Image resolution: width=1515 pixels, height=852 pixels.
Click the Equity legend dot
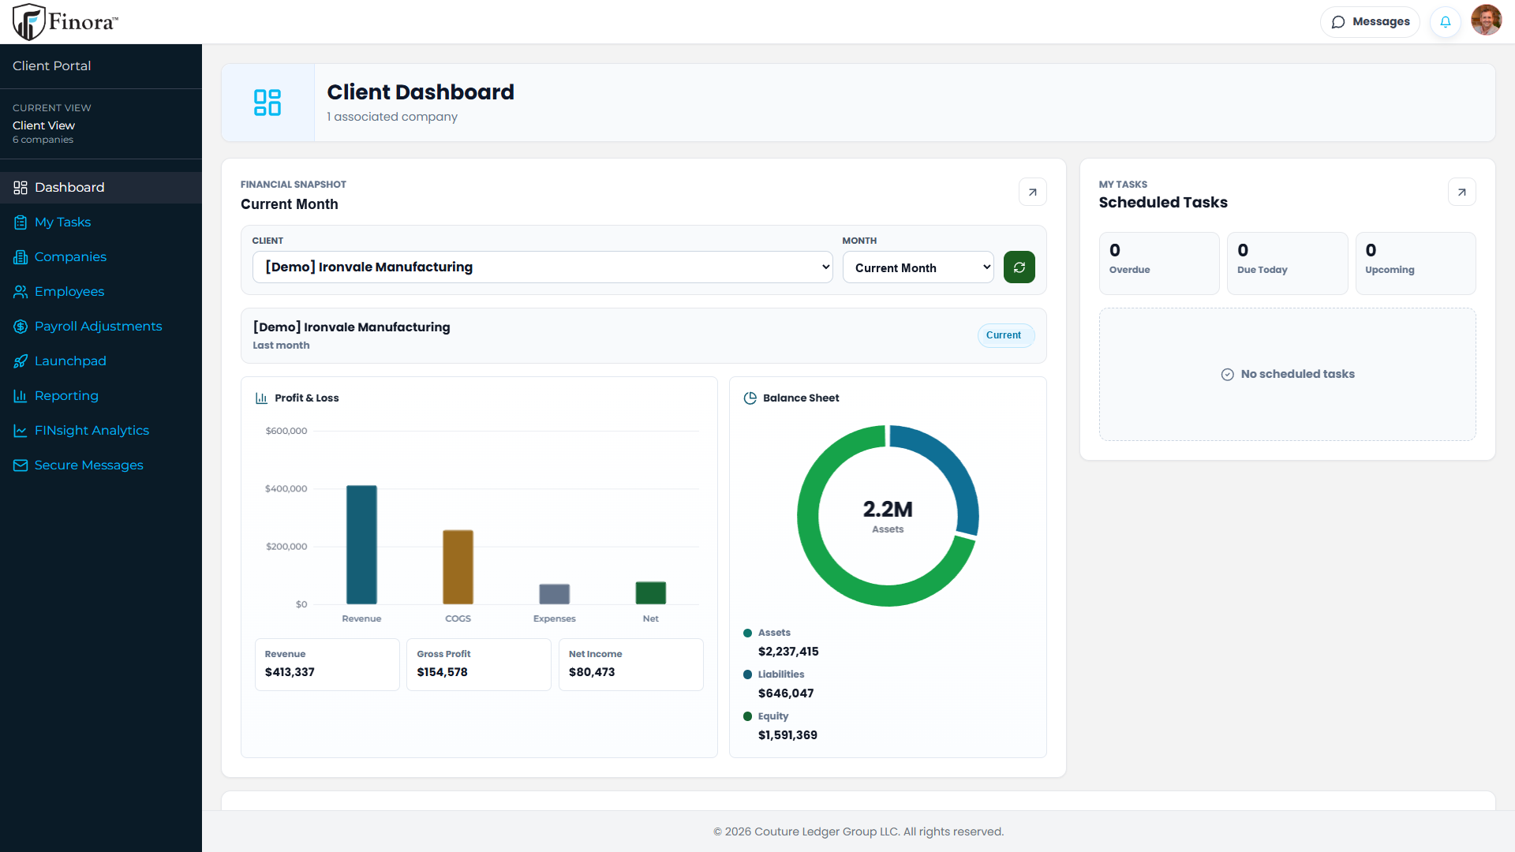click(x=747, y=716)
